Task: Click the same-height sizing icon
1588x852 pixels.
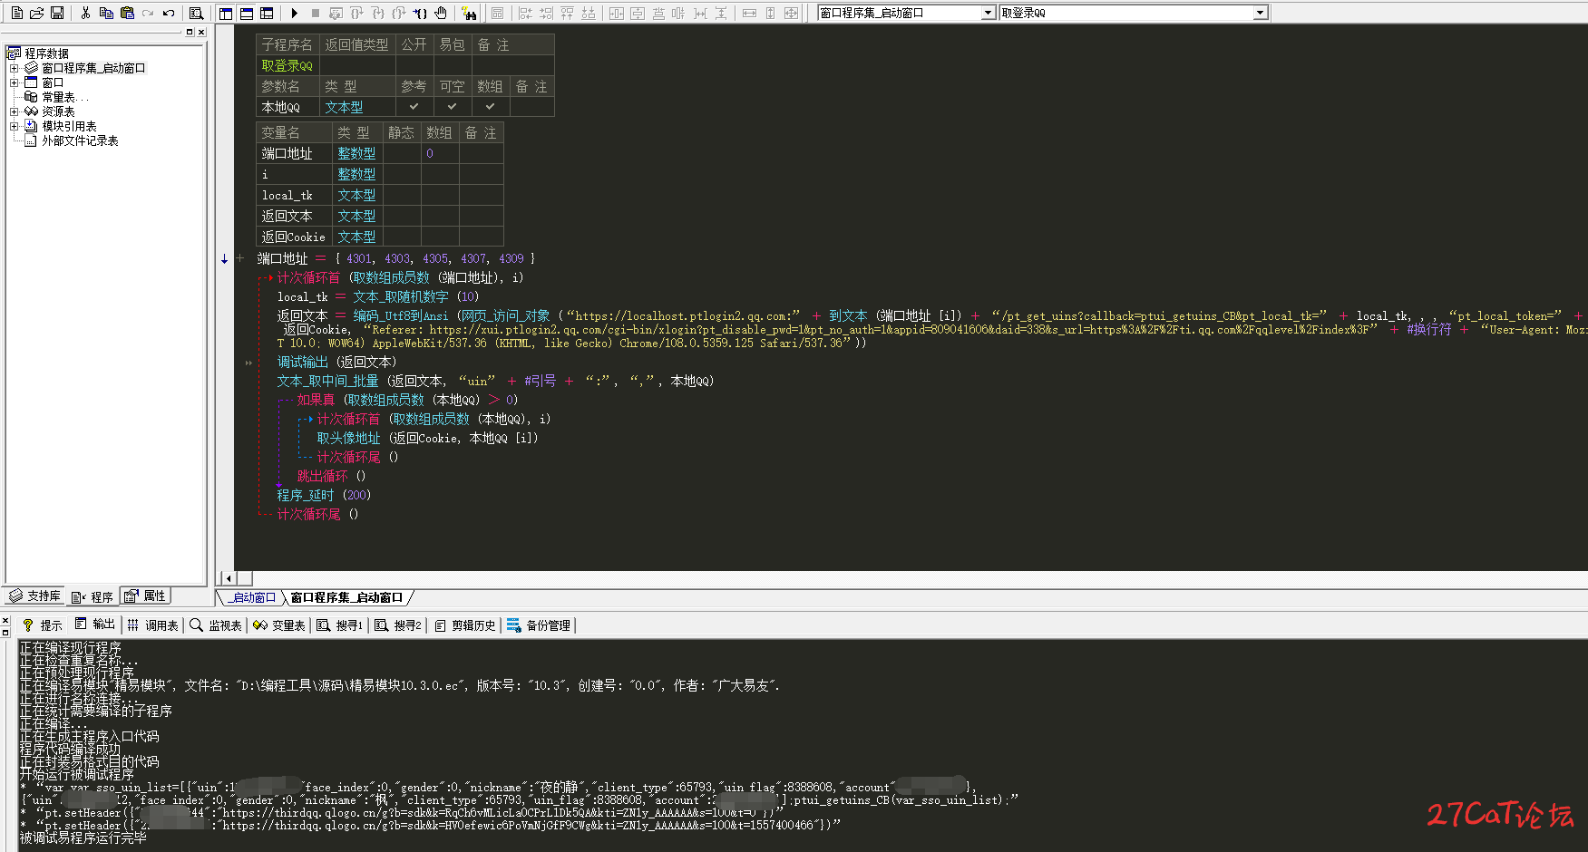Action: [770, 13]
